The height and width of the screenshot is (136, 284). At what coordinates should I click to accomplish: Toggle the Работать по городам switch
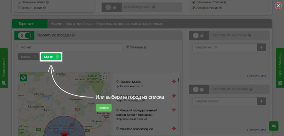[24, 35]
